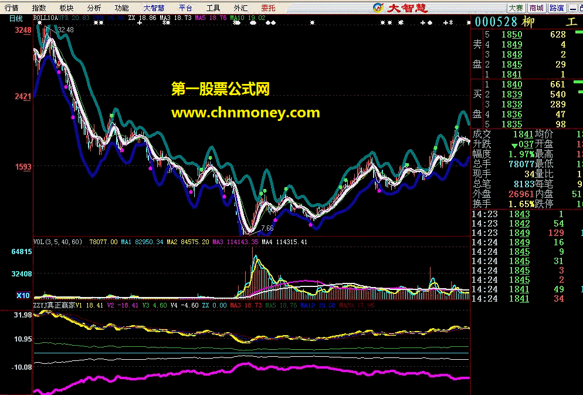Screen dimensions: 583x395
Task: Select the last tick 14:24 1841 volume 34
Action: click(x=519, y=299)
